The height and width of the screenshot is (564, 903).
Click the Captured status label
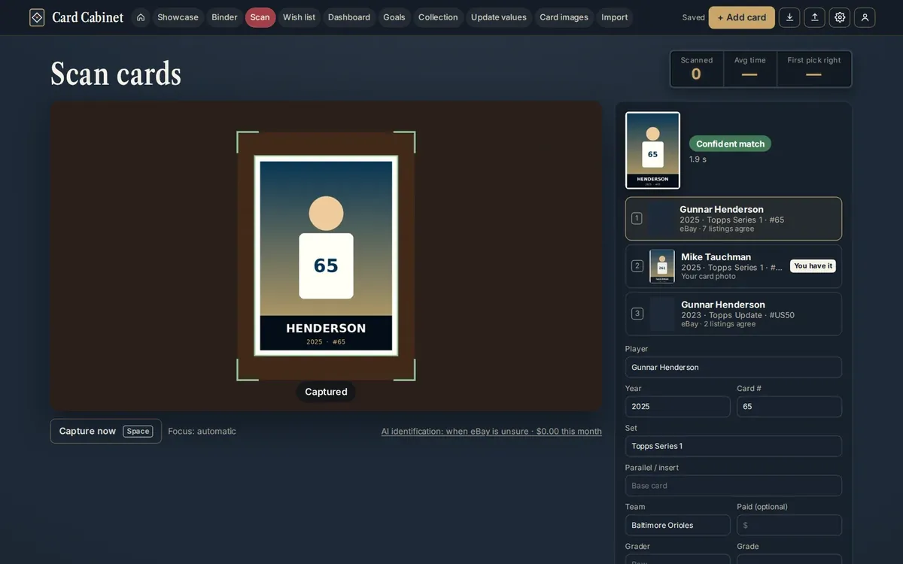(x=326, y=392)
